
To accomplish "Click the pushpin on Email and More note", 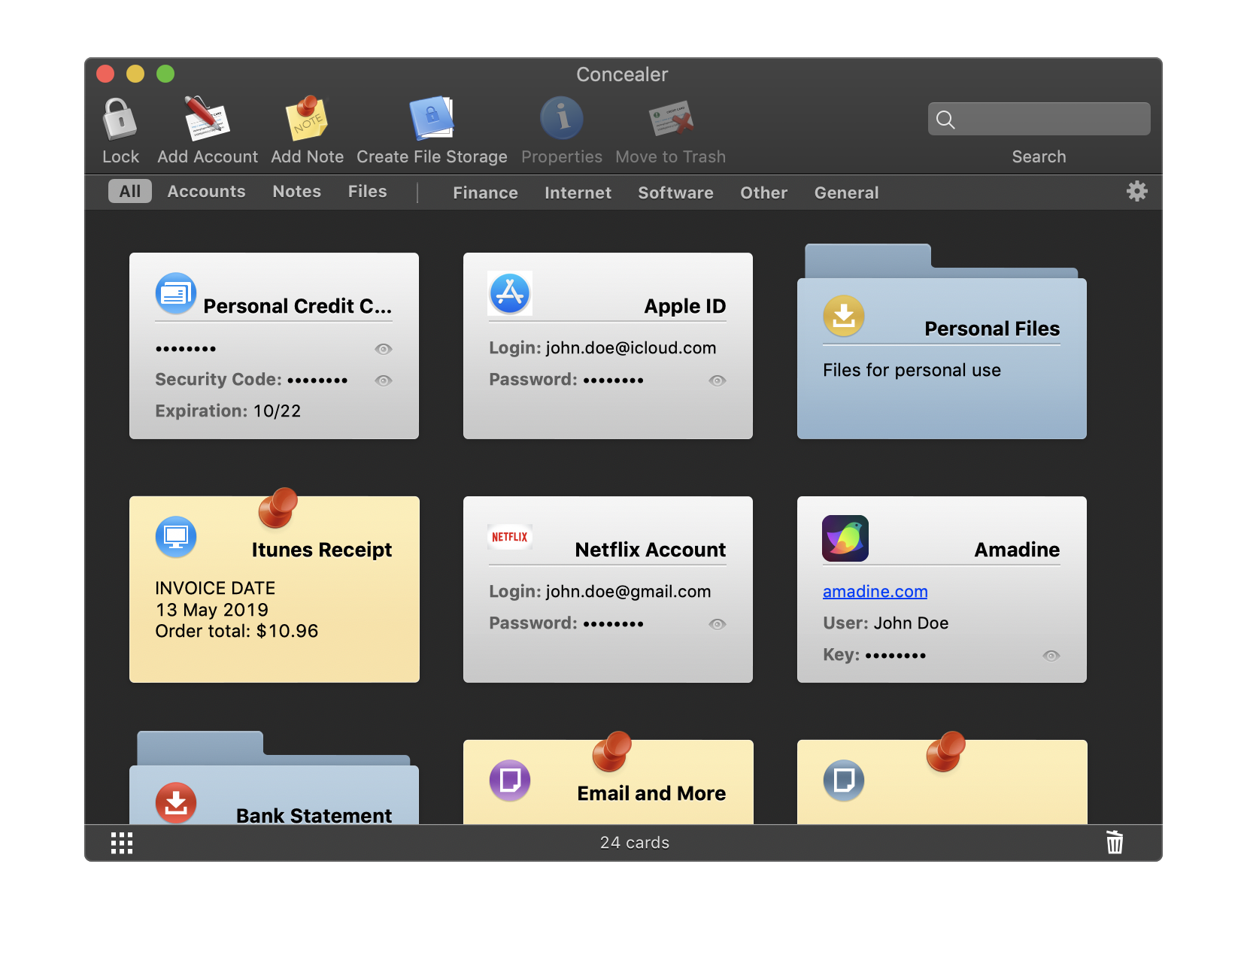I will [x=611, y=751].
